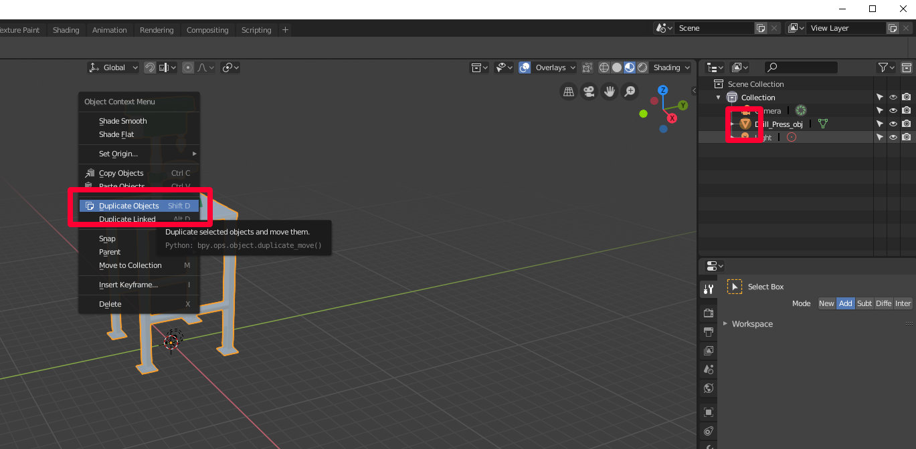The width and height of the screenshot is (916, 449).
Task: Hide Drill_Press_obj using its eye icon
Action: [893, 124]
